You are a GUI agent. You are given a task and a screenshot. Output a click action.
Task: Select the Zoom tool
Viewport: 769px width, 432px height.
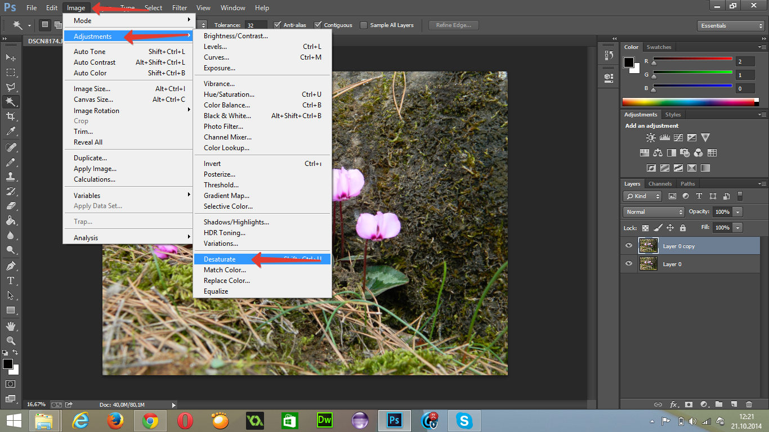coord(11,340)
